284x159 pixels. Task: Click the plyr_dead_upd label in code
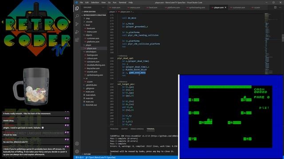(x=126, y=58)
